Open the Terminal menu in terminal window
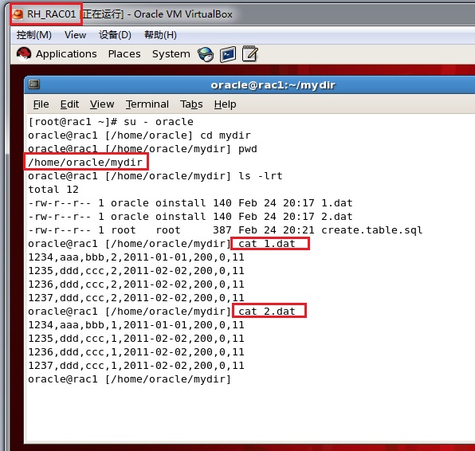475x451 pixels. click(x=147, y=104)
